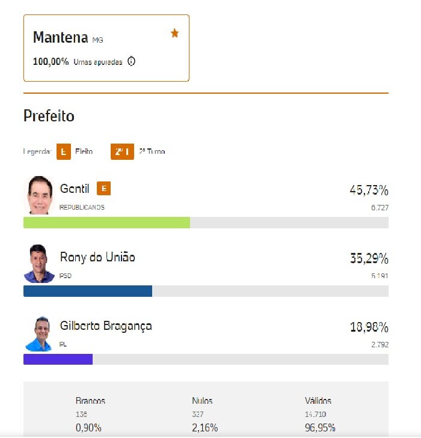Viewport: 421px width, 438px height.
Task: Click Gentil's 45,73% result
Action: tap(369, 190)
